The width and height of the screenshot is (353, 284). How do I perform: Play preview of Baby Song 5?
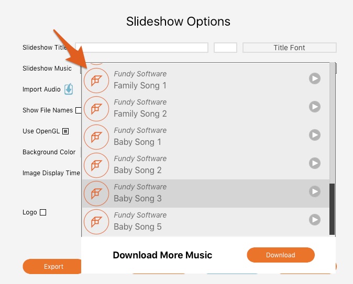(x=314, y=220)
